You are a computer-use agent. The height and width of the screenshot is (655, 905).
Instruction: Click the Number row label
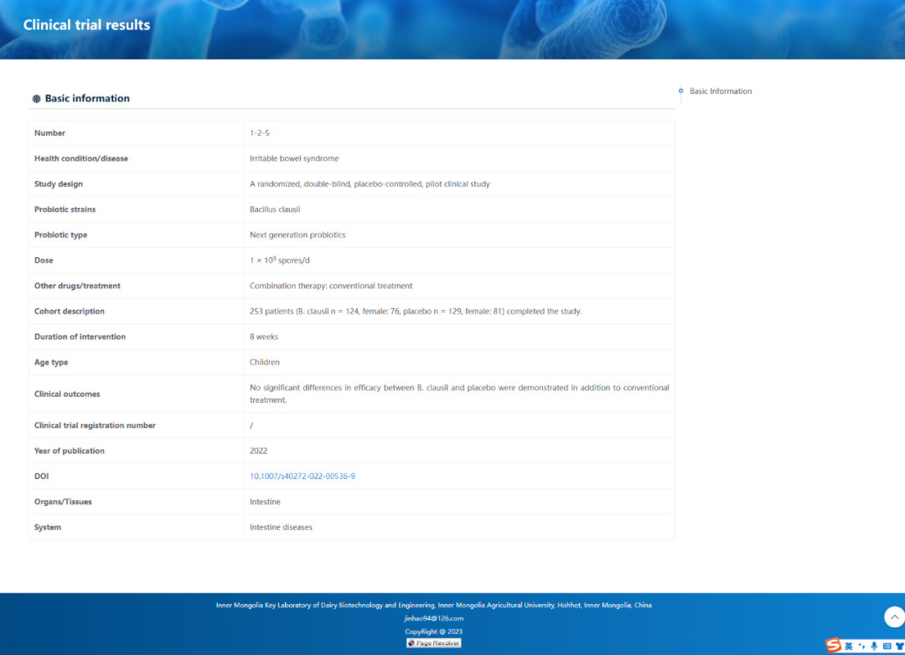pos(49,132)
